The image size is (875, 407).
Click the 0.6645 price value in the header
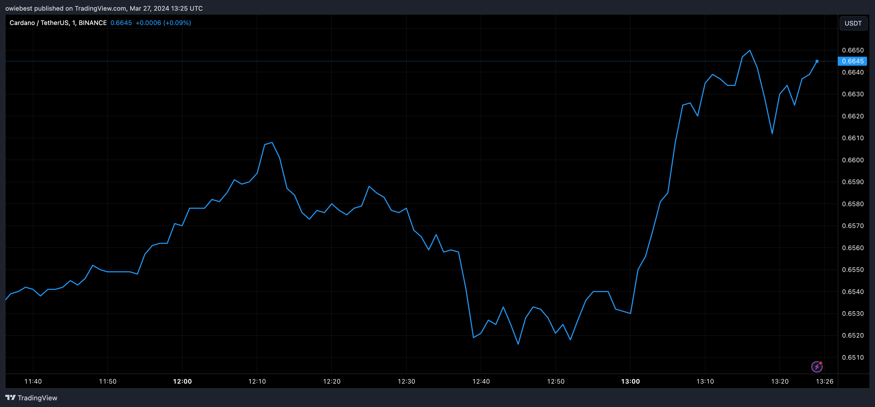(121, 23)
